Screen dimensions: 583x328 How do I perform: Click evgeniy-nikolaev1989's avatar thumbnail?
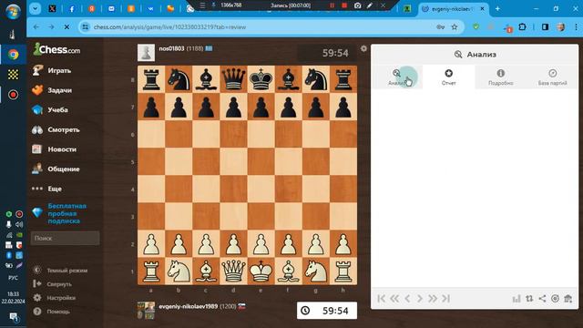click(146, 311)
